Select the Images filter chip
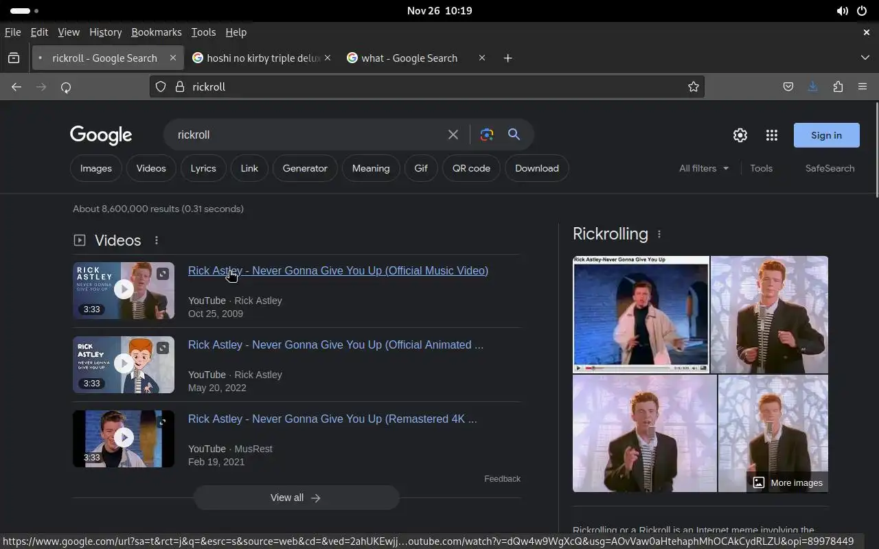The image size is (879, 549). click(96, 168)
